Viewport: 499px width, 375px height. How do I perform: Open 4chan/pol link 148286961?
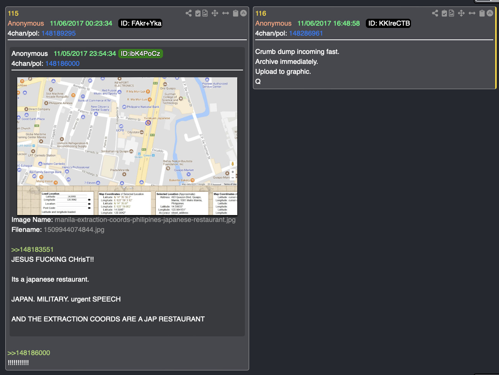[306, 33]
